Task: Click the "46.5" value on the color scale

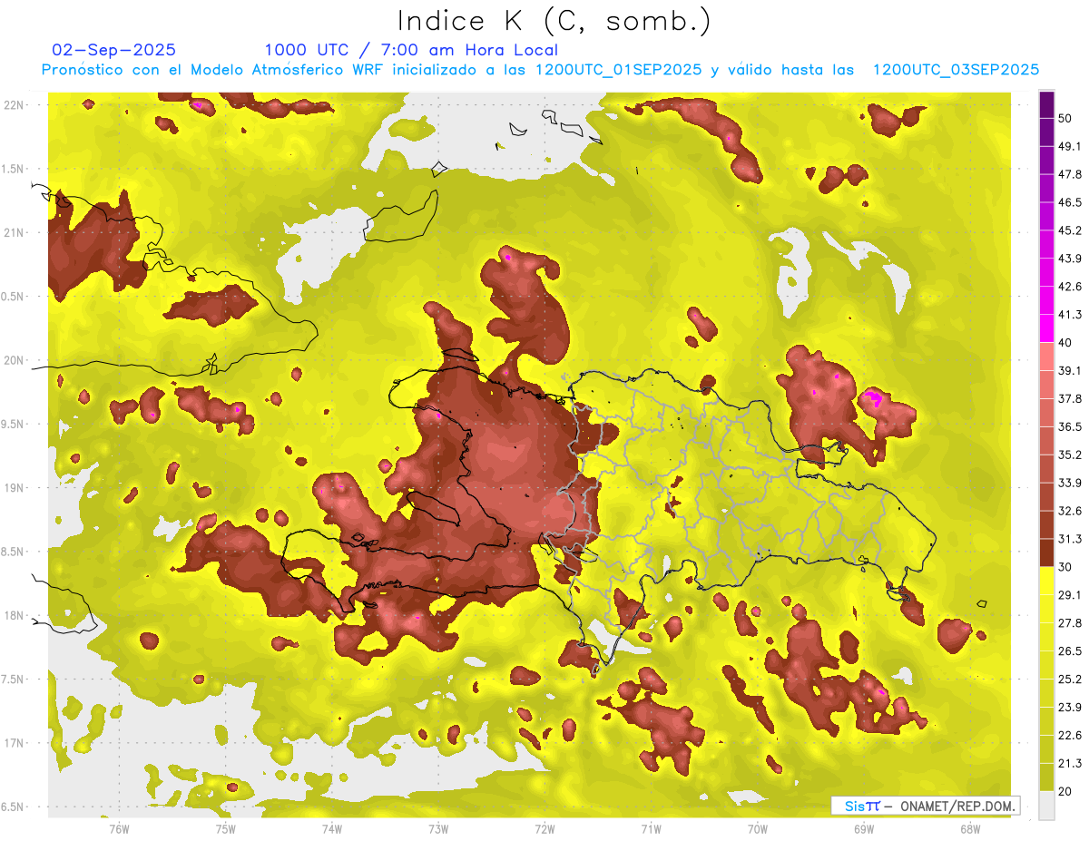Action: 1071,202
